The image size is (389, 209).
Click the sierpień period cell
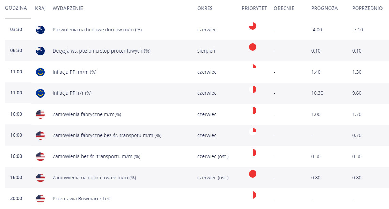206,51
